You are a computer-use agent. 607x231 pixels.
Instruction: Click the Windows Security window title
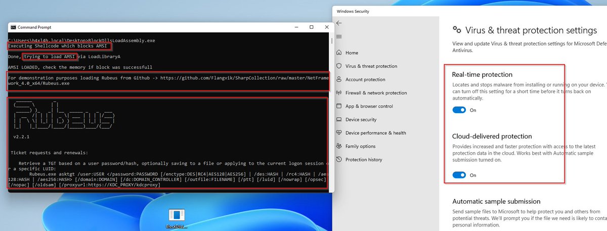[353, 11]
